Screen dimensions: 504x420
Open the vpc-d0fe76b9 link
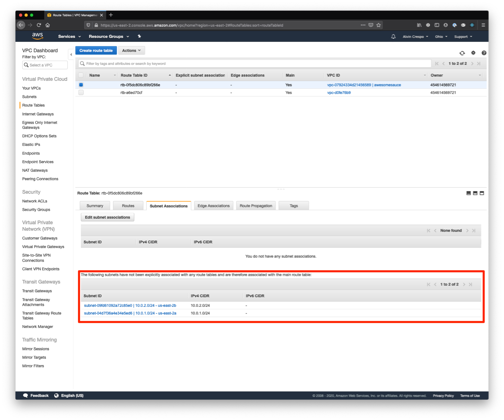[x=339, y=92]
